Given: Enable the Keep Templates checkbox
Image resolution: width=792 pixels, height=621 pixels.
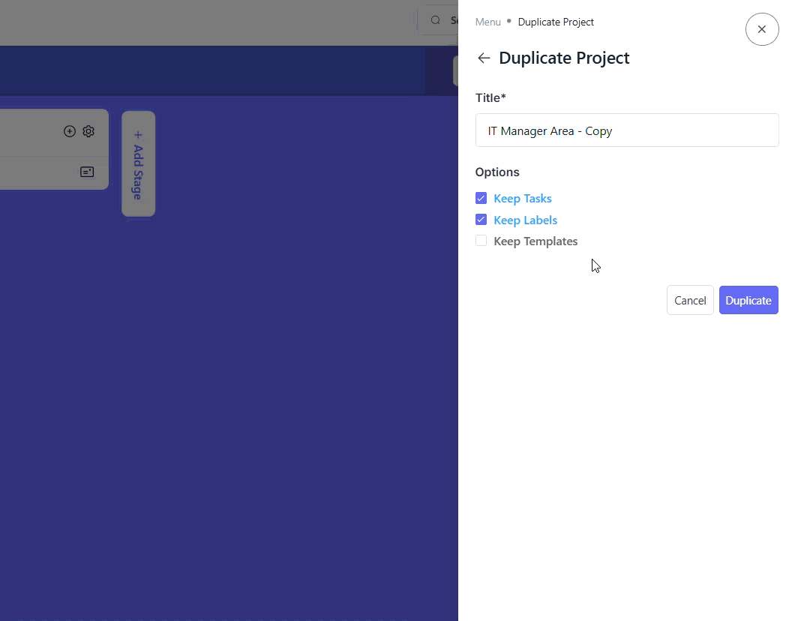Looking at the screenshot, I should click(x=481, y=241).
